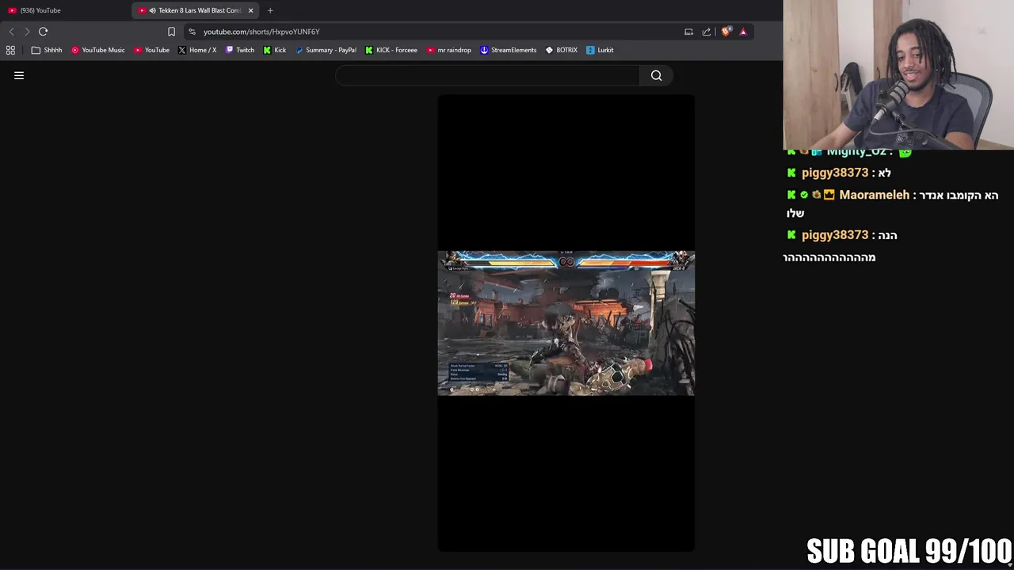
Task: Open a new browser tab
Action: coord(270,10)
